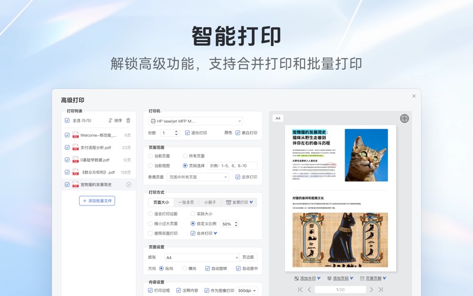Switch to the 发票打印 tab

pyautogui.click(x=239, y=202)
